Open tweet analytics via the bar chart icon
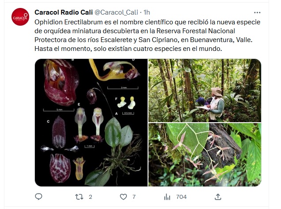This screenshot has height=209, width=281. 167,197
